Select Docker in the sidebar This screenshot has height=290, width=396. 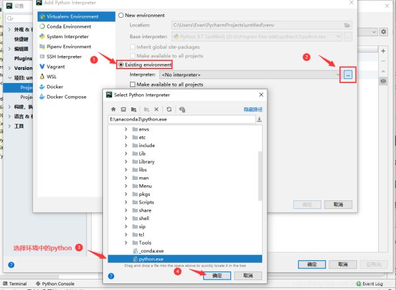click(x=77, y=87)
